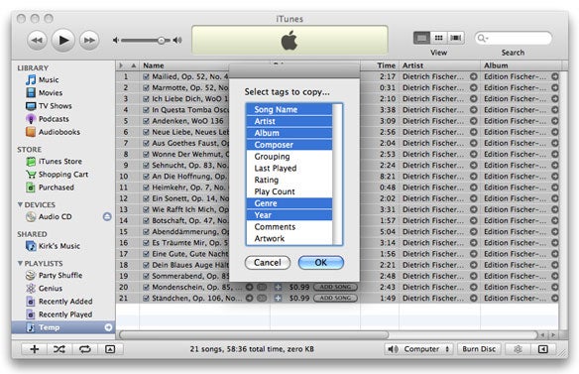This screenshot has width=579, height=374.
Task: Select Song Name tag in list
Action: pos(289,109)
